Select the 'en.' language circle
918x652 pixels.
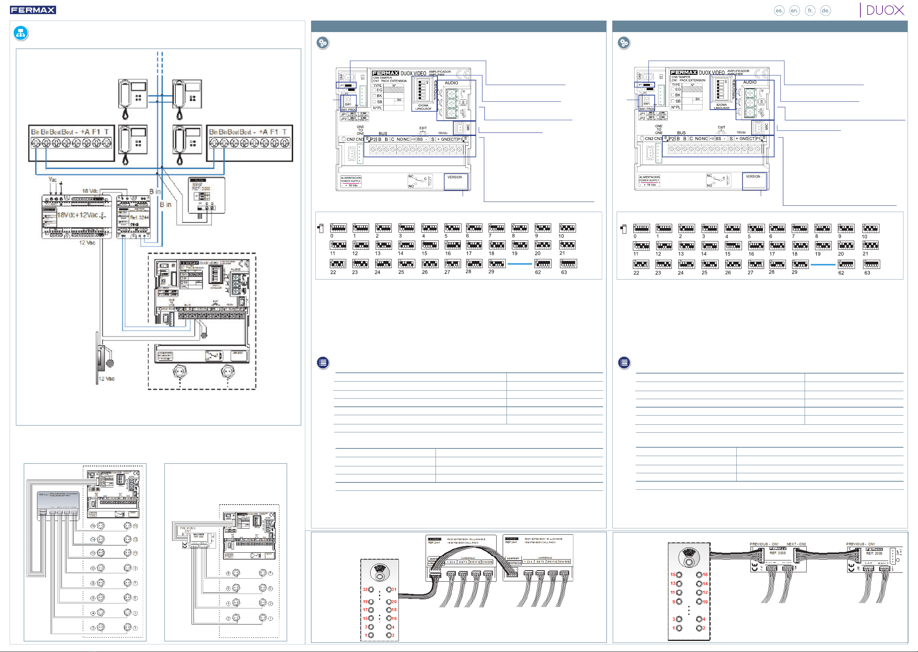(794, 11)
